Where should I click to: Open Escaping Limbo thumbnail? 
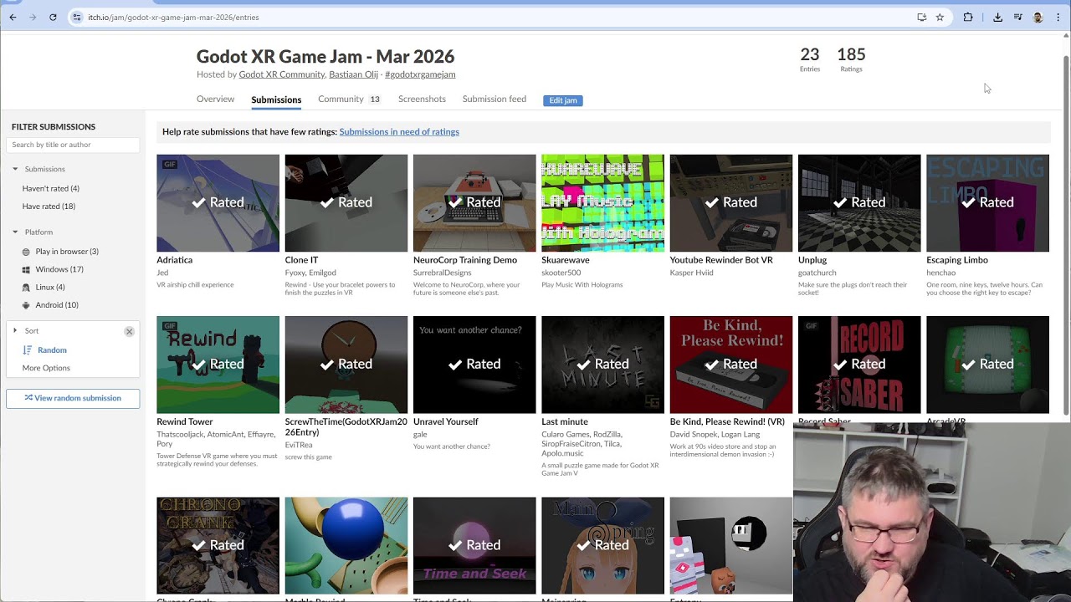coord(987,203)
